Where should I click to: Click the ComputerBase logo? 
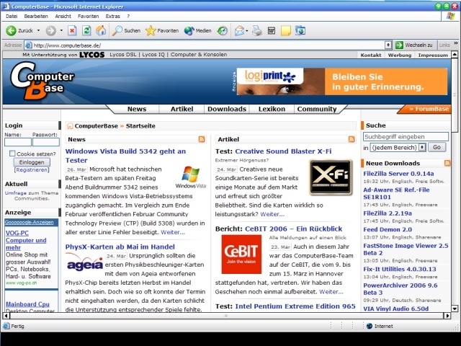click(42, 81)
